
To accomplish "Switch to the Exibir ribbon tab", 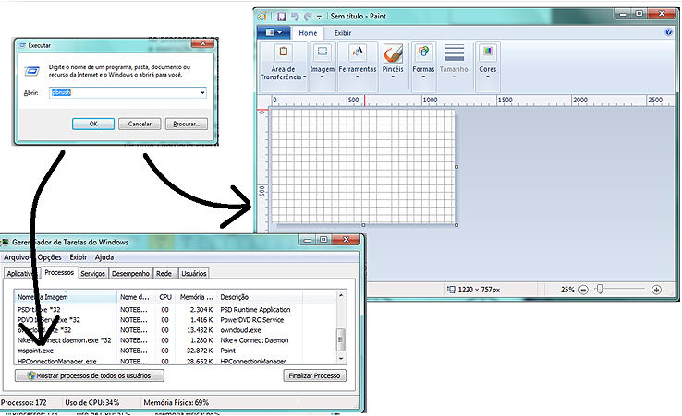I will point(342,32).
